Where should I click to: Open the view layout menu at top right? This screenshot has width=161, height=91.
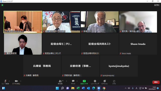(x=157, y=5)
